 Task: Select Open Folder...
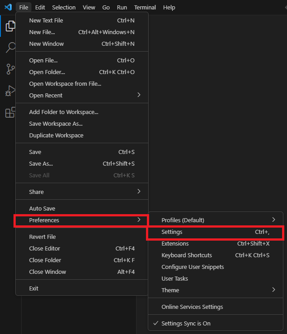pos(82,72)
